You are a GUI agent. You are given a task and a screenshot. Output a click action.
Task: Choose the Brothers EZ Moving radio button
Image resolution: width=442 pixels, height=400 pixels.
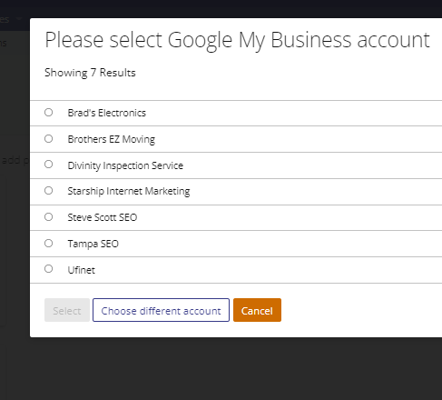pos(48,139)
